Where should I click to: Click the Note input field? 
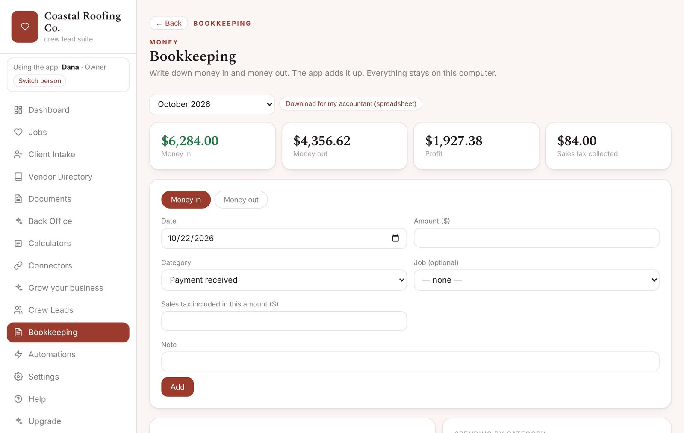(x=410, y=362)
